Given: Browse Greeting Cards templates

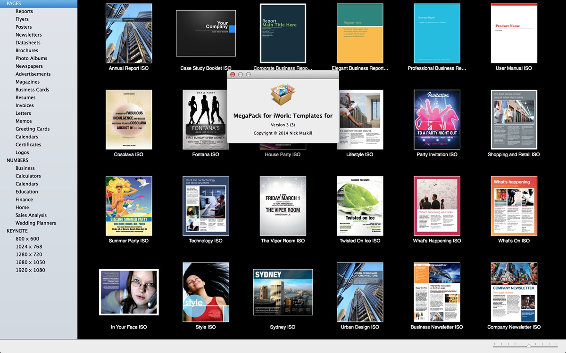Looking at the screenshot, I should (32, 129).
